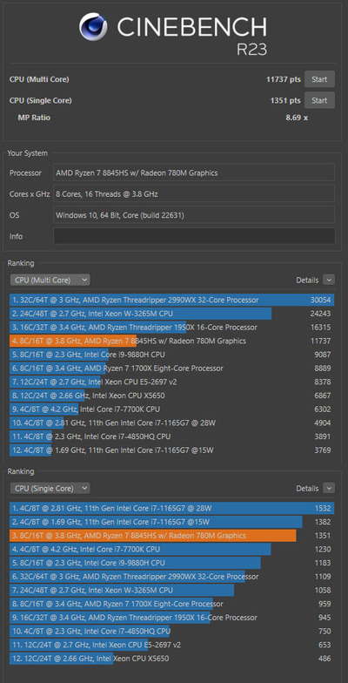Image resolution: width=348 pixels, height=683 pixels.
Task: Select multi core row i7-7700K, score 6302
Action: (172, 409)
